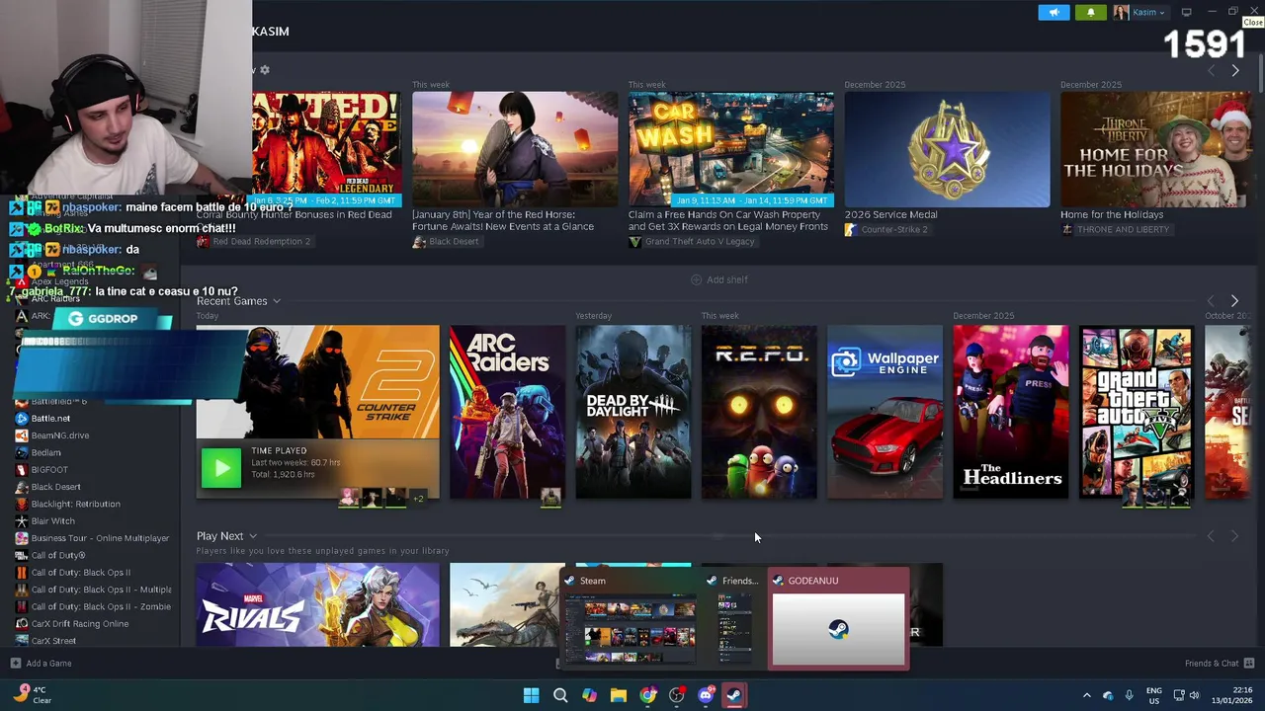The width and height of the screenshot is (1265, 711).
Task: Switch to the GODEANUU chat window preview
Action: 839,619
